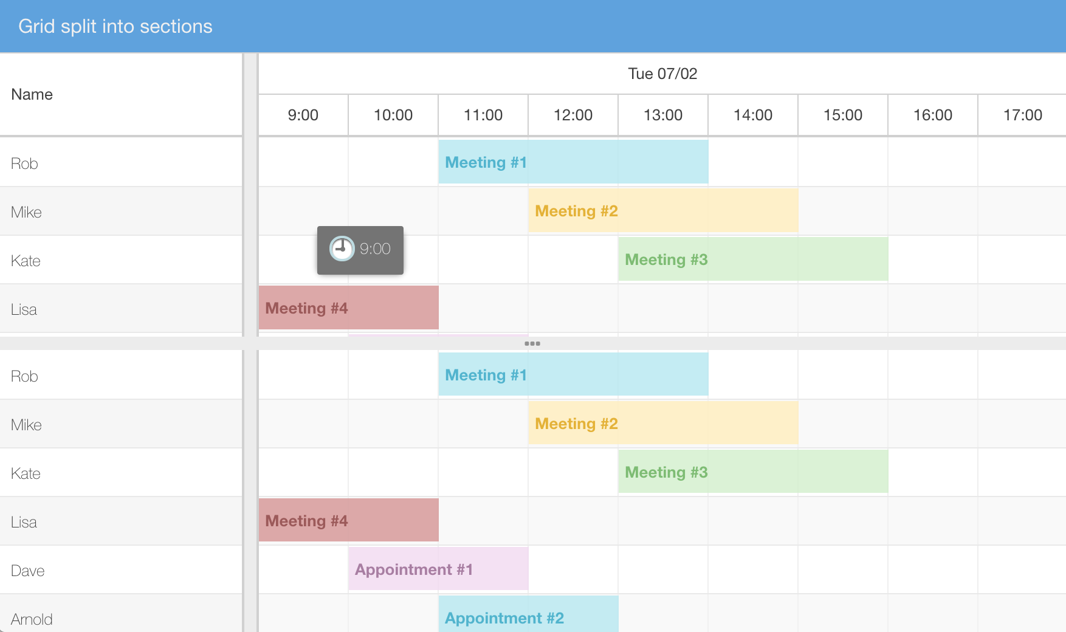This screenshot has height=632, width=1066.
Task: Select Meeting #4 in Lisa's top row
Action: (348, 307)
